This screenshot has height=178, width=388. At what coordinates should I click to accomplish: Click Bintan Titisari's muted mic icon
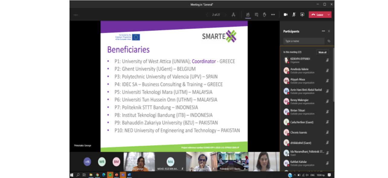point(327,112)
